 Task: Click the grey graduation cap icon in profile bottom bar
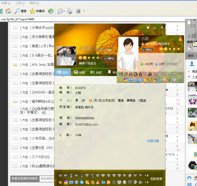114,182
